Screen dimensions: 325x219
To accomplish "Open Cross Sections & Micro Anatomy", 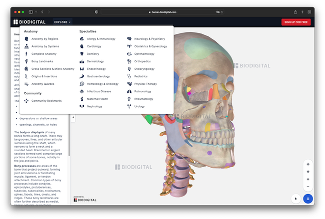I will (53, 69).
